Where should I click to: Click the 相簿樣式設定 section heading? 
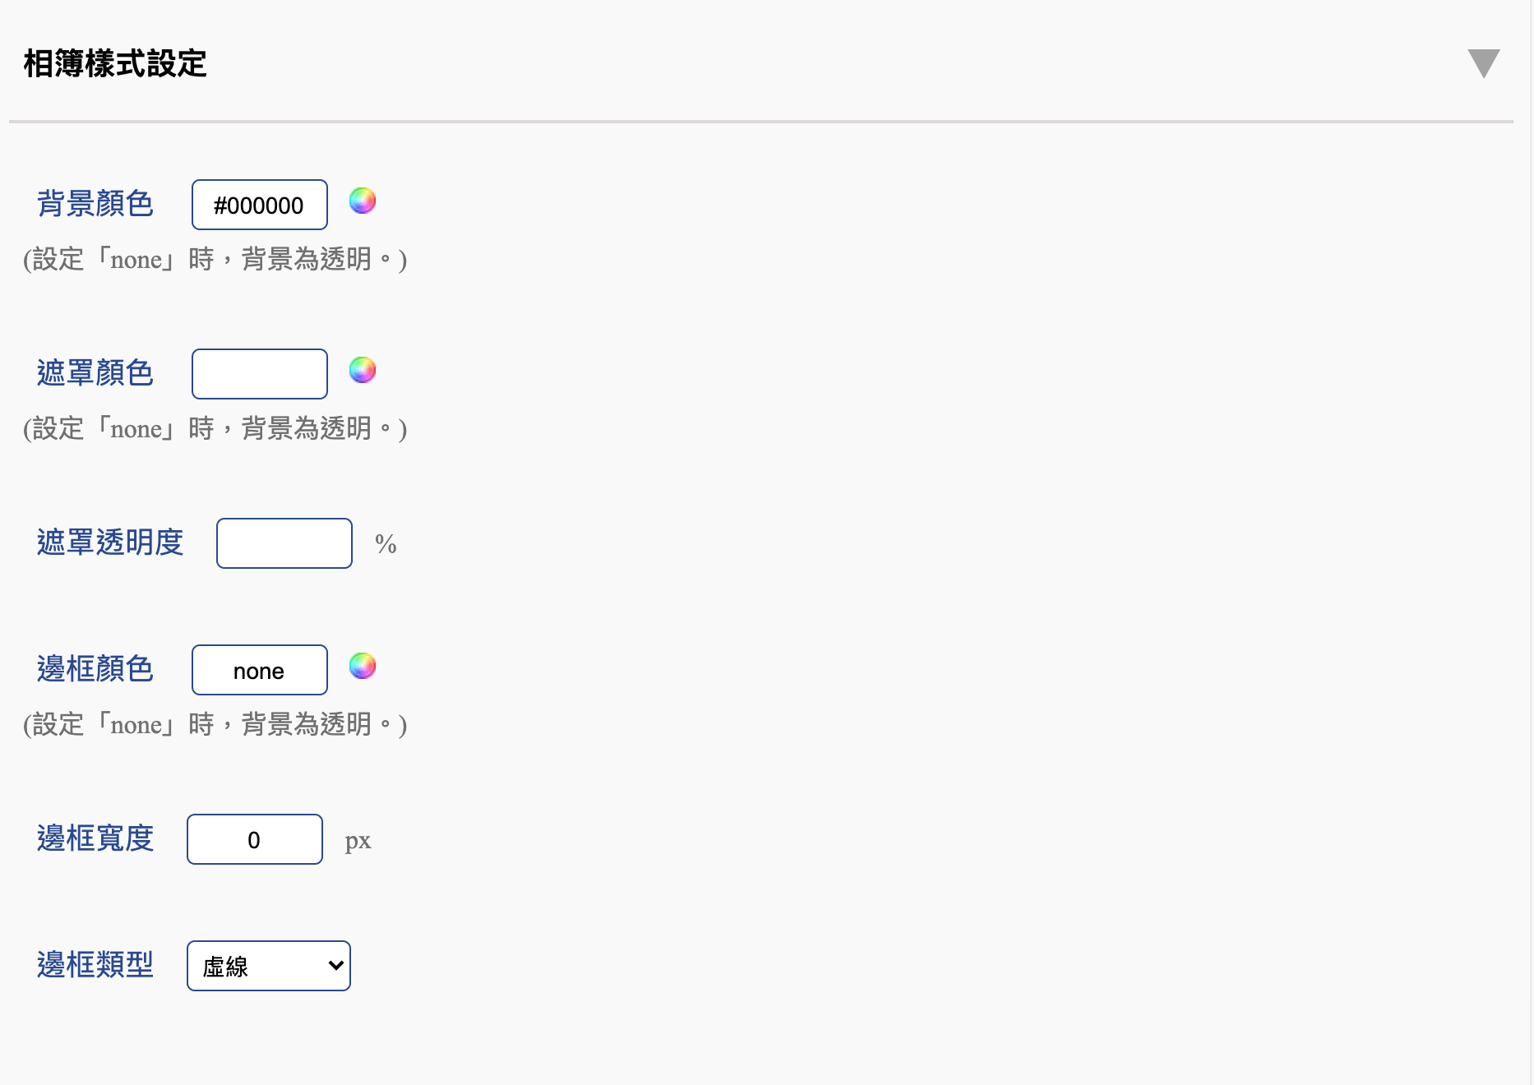coord(115,63)
